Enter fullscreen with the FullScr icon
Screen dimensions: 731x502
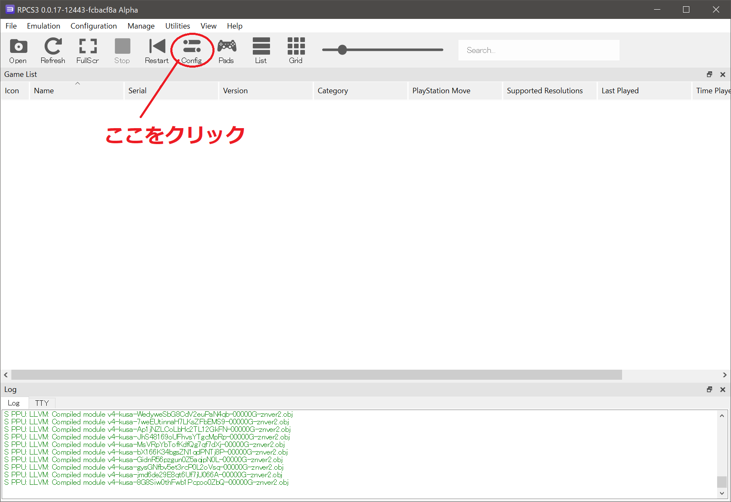coord(87,50)
